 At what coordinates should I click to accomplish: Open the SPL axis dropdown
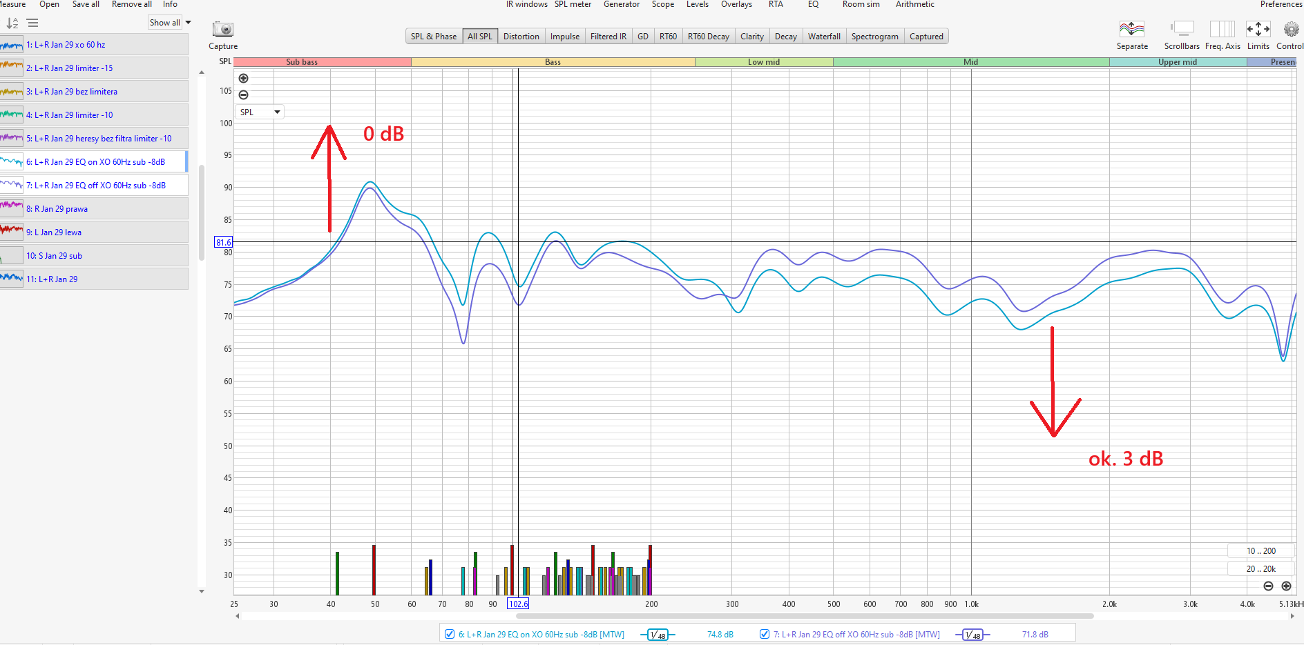(x=260, y=112)
